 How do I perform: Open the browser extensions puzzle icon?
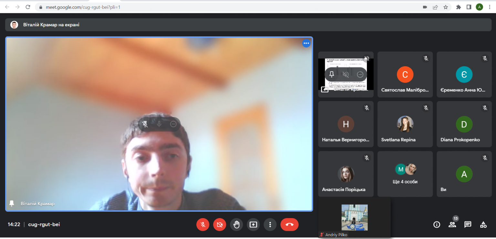(x=458, y=7)
